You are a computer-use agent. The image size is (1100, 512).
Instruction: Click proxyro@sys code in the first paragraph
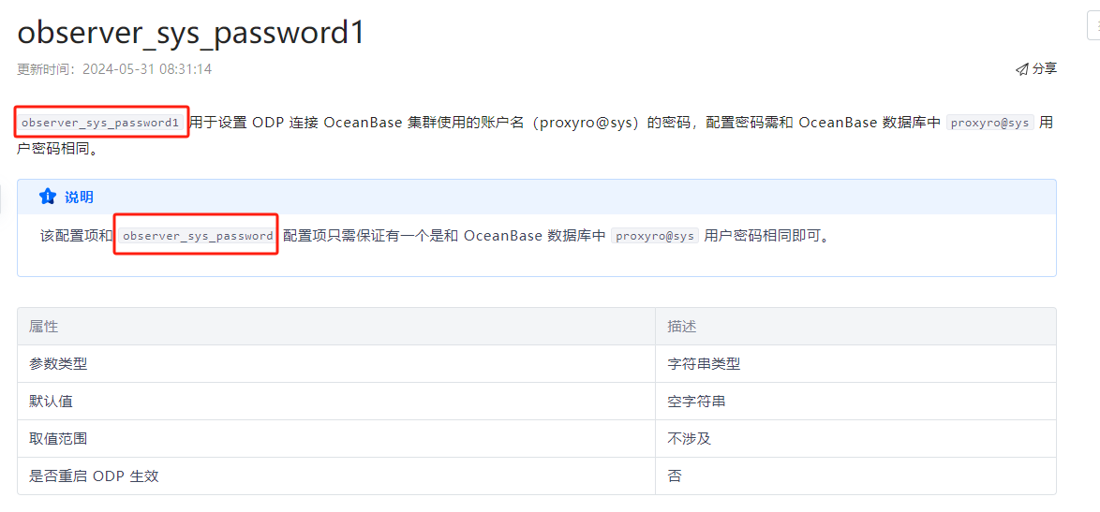tap(990, 123)
